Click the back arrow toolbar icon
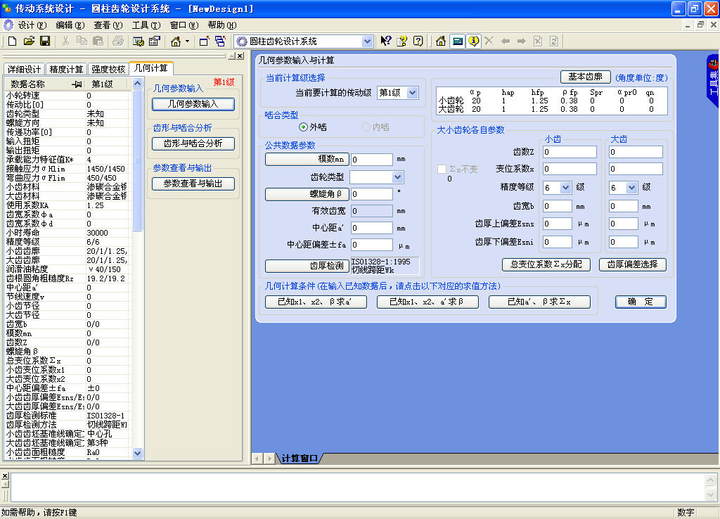This screenshot has height=519, width=720. [x=506, y=41]
